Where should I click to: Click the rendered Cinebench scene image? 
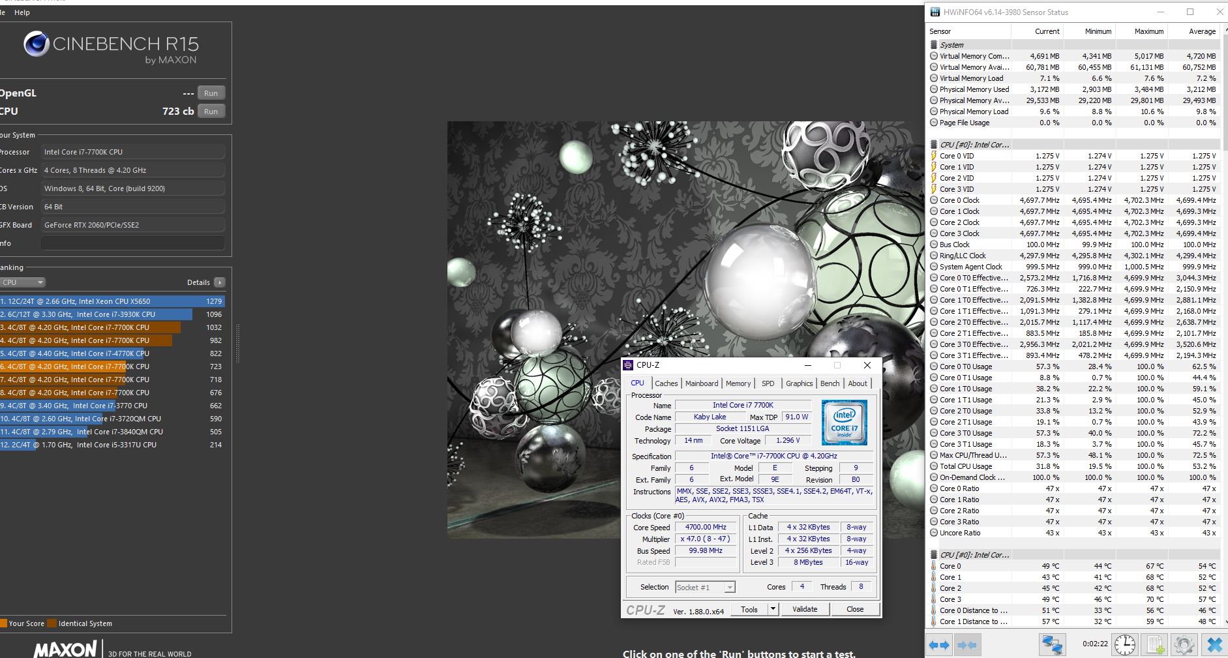coord(685,329)
